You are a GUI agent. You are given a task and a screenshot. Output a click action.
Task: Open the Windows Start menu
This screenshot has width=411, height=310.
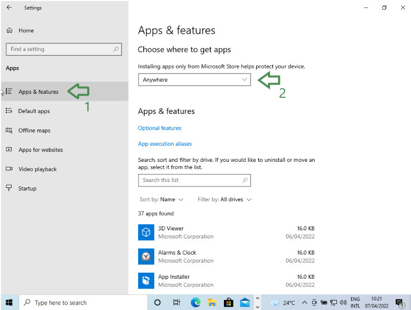[x=10, y=302]
